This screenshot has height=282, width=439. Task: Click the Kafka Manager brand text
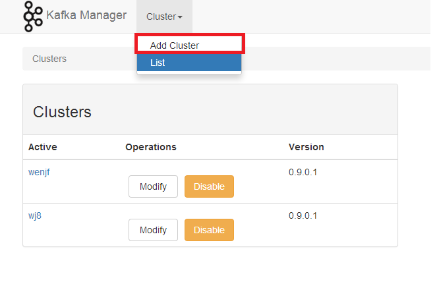pos(86,15)
